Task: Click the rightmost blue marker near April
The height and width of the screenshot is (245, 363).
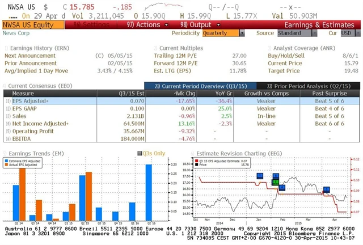Action: coord(327,189)
